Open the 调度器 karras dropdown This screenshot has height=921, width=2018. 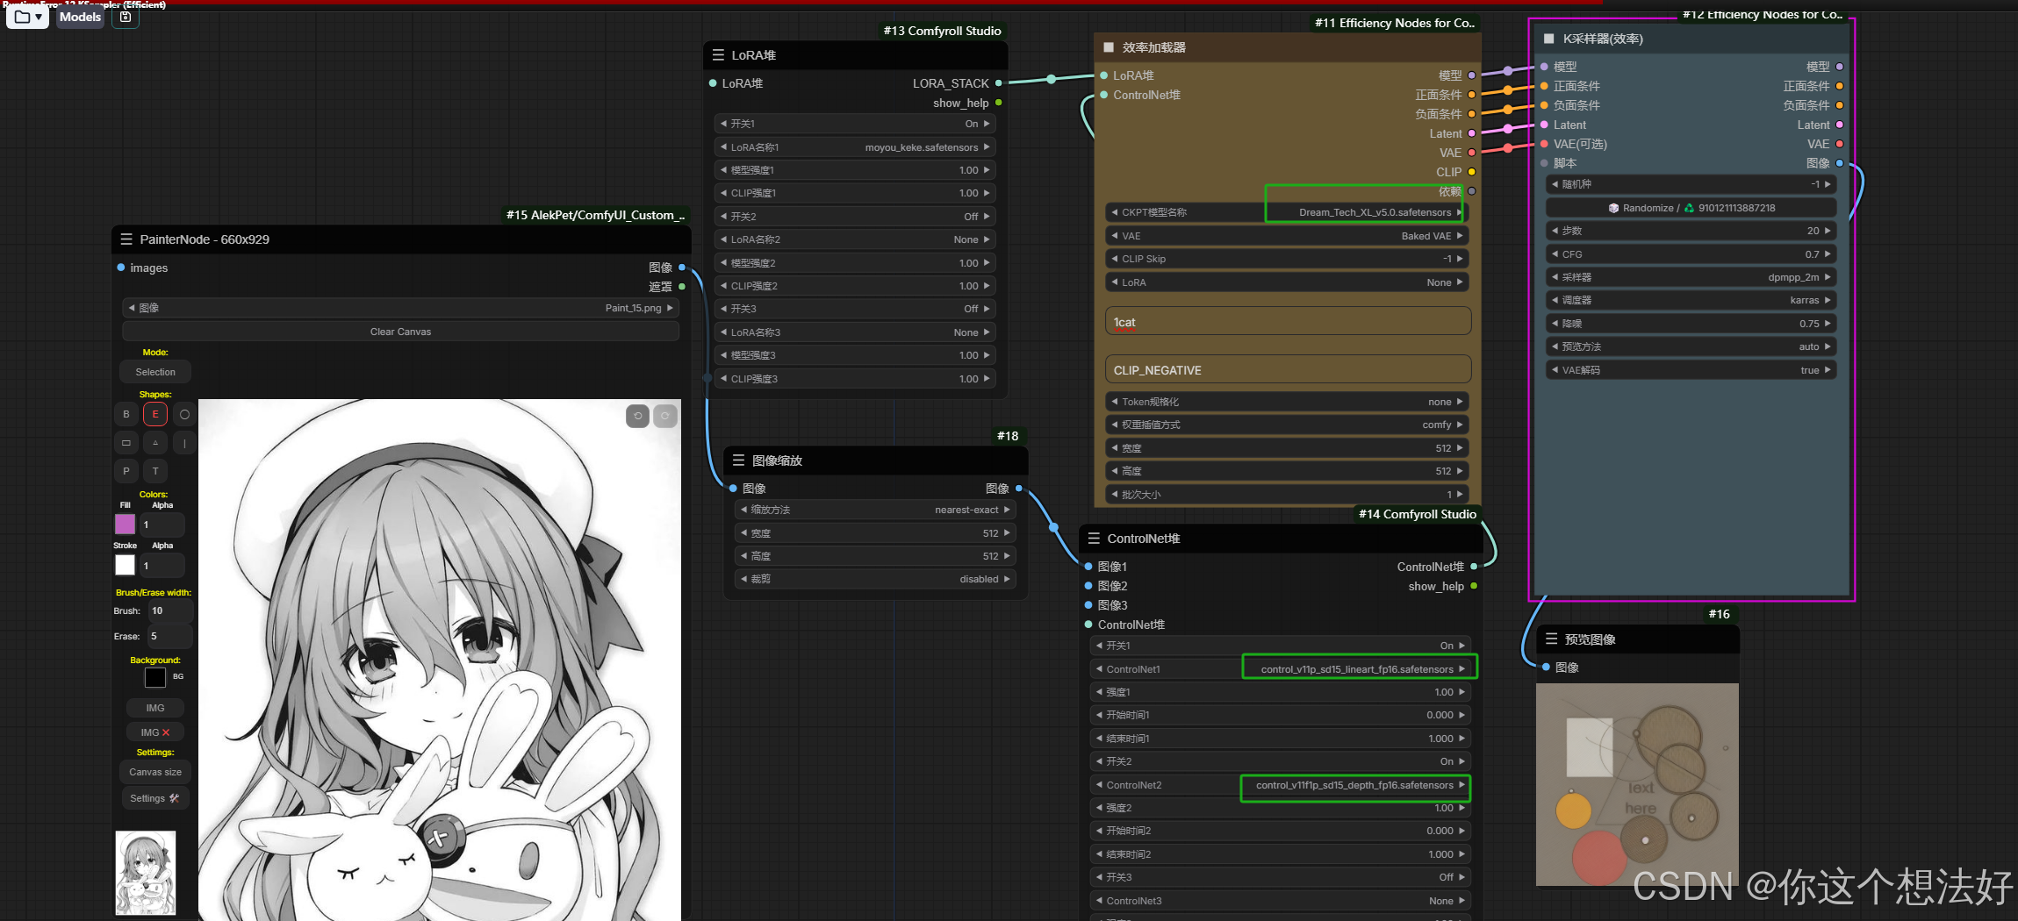coord(1691,300)
